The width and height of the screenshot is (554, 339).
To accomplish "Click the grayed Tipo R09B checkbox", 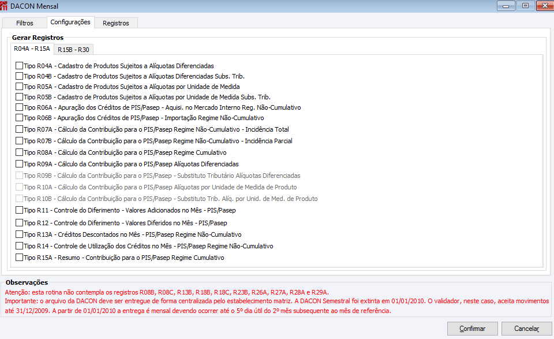I will [20, 176].
